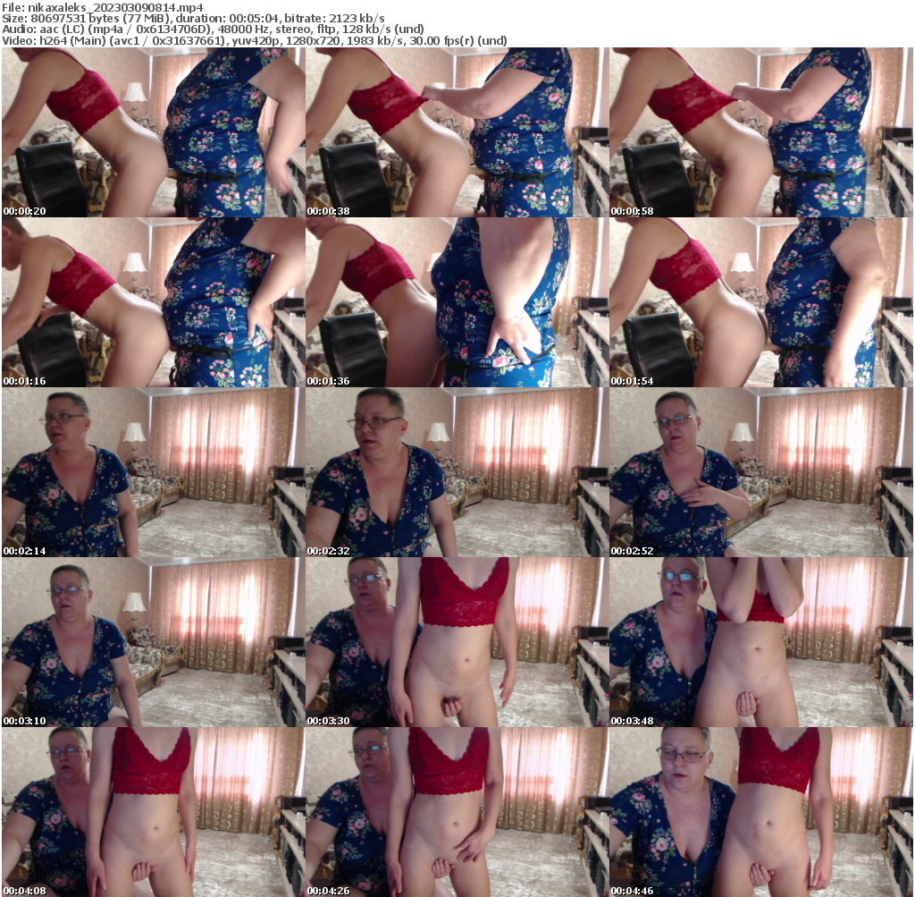
Task: Select the Video codec info line
Action: 254,39
